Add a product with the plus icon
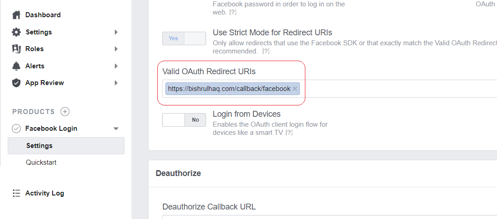 (x=65, y=112)
